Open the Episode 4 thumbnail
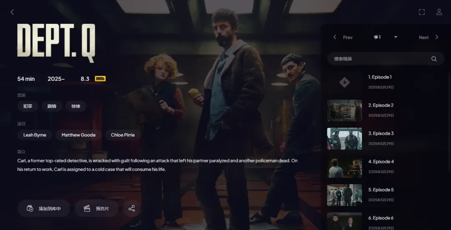 point(344,167)
